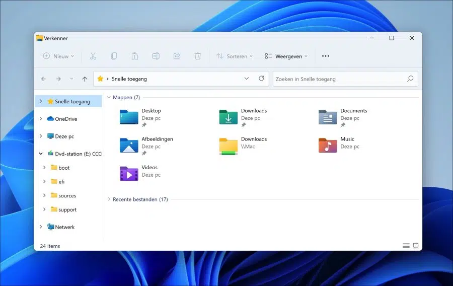
Task: Expand the address bar history chevron
Action: (247, 79)
